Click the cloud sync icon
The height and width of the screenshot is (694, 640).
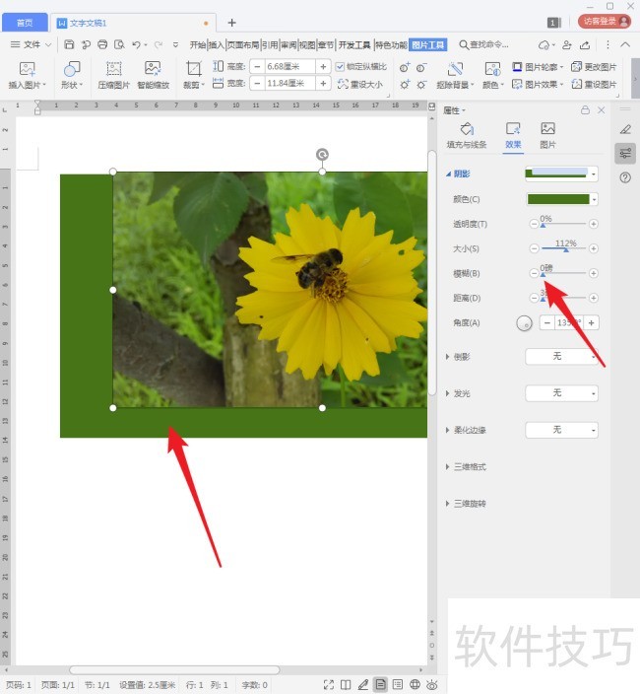point(544,44)
